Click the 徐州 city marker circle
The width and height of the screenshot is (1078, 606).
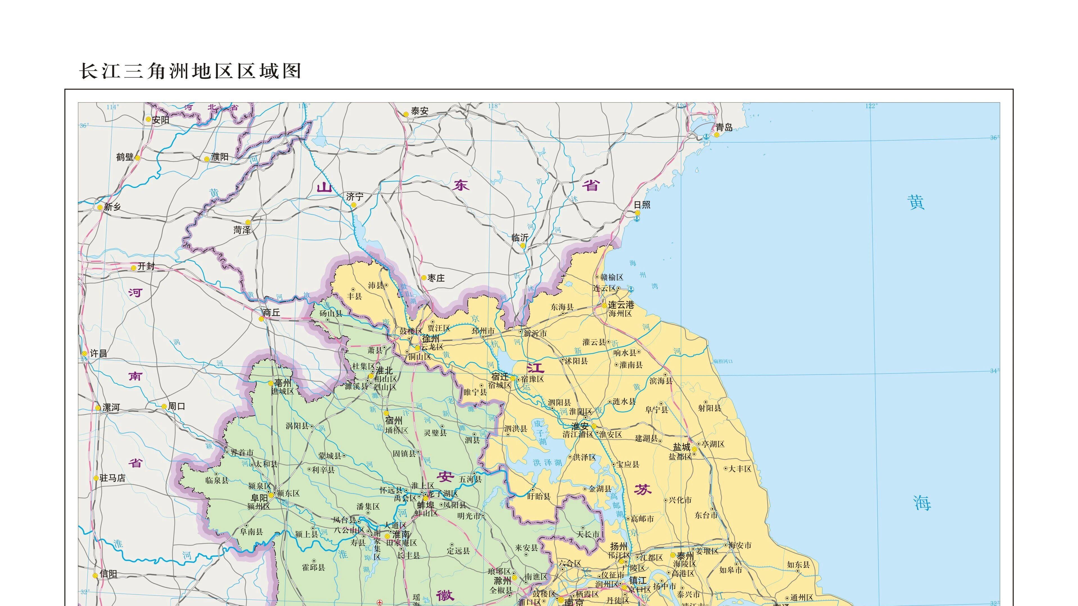tap(417, 348)
